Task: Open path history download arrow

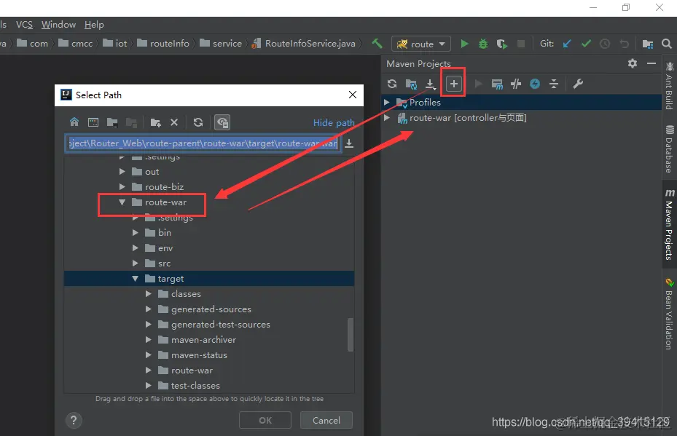Action: [349, 143]
